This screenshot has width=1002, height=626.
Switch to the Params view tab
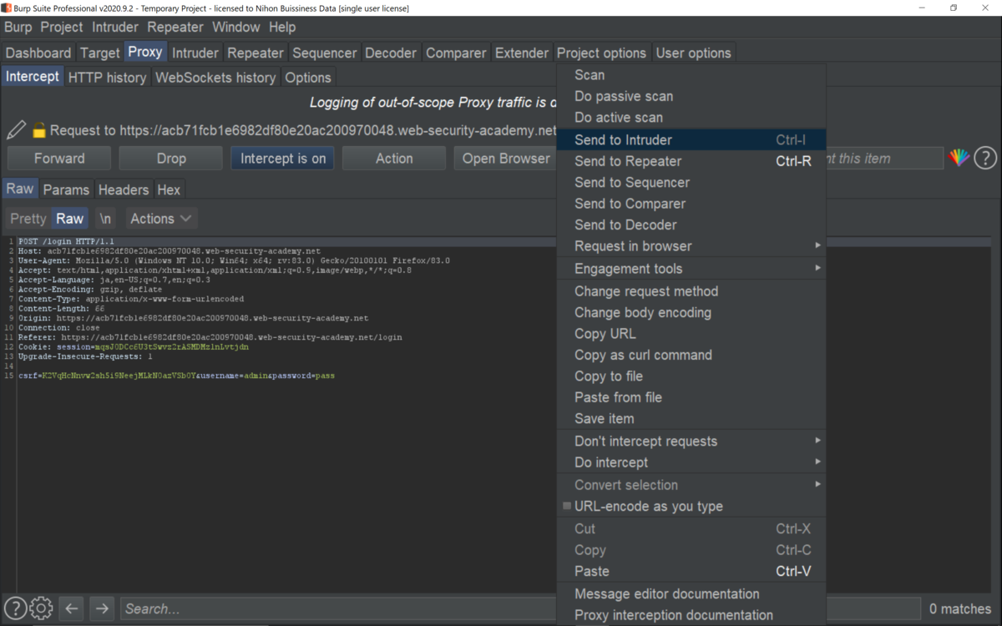click(x=66, y=189)
